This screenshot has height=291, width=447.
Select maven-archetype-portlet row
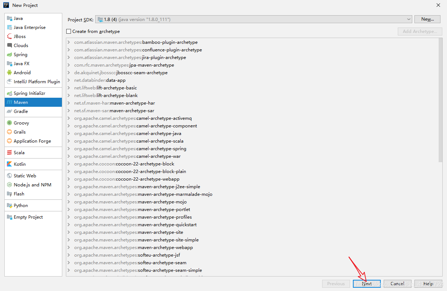(252, 210)
